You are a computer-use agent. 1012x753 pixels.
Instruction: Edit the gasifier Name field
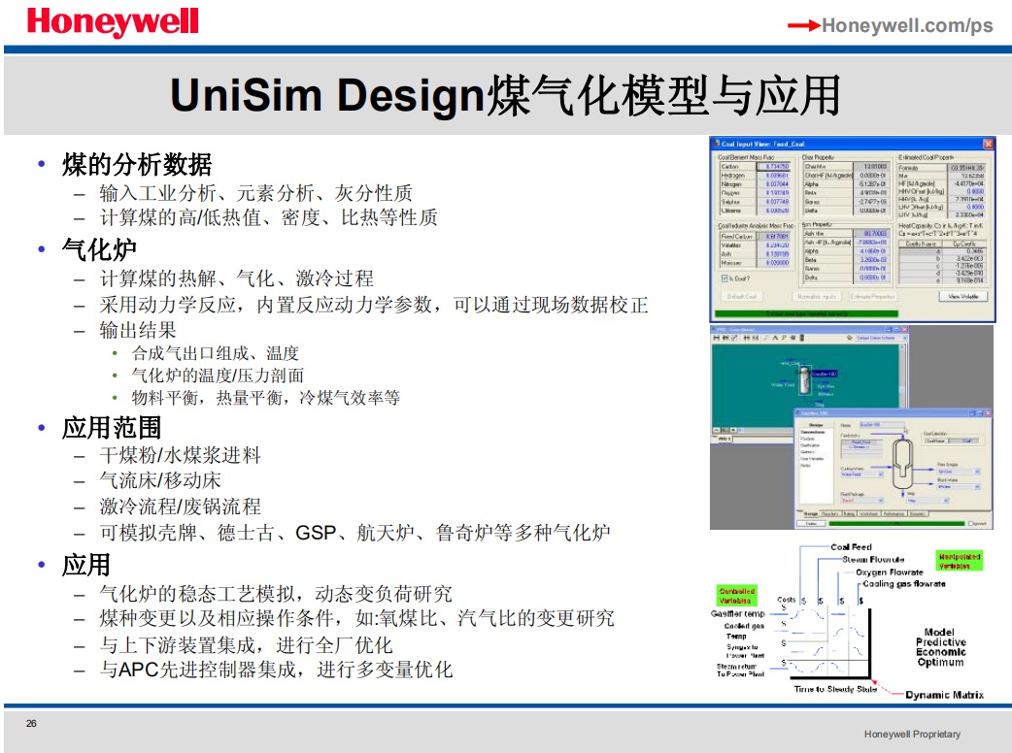pos(880,425)
